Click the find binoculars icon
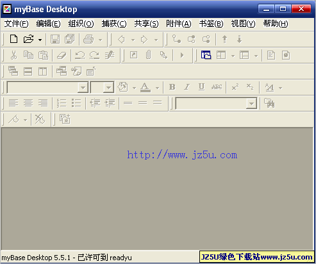Viewport: 316px width, 264px height. [x=269, y=103]
